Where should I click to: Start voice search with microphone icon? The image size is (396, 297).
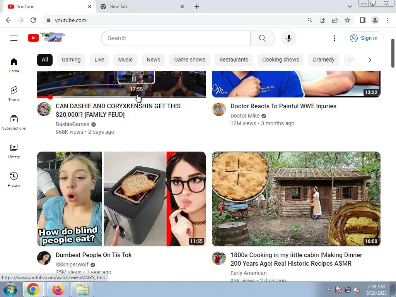pos(288,38)
